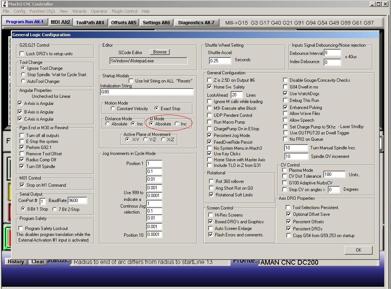Toggle B-Axis is Angular checkbox
This screenshot has height=289, width=391.
pos(20,112)
